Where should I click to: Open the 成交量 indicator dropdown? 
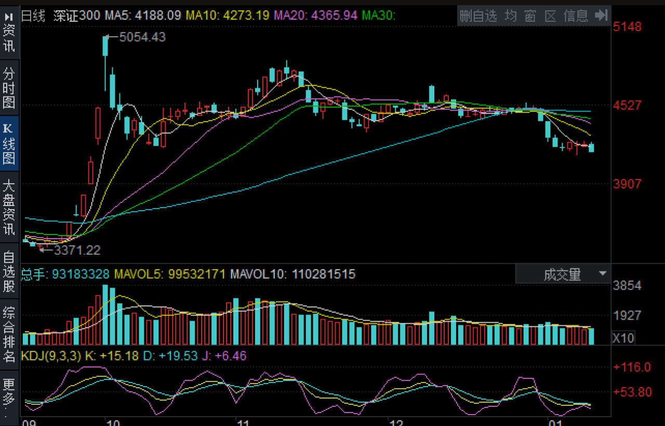tap(563, 274)
